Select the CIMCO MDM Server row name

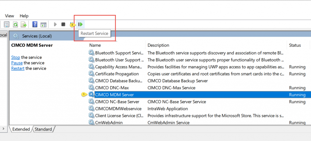point(114,95)
